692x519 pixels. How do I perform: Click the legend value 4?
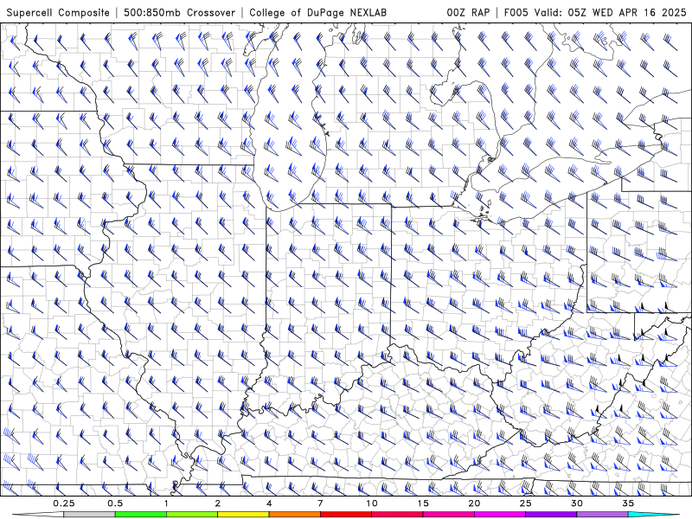click(269, 503)
